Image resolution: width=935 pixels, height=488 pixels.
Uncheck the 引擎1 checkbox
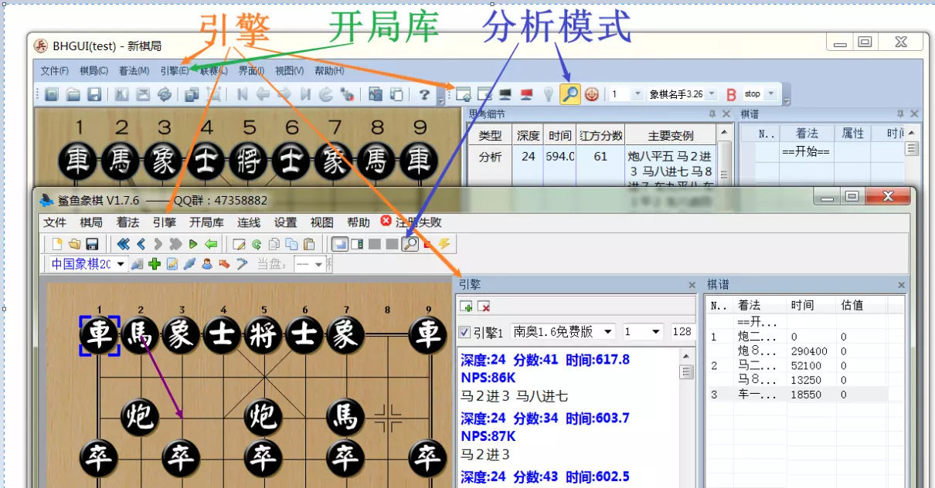pyautogui.click(x=463, y=331)
